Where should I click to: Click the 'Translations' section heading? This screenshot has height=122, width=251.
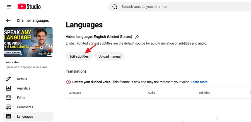(76, 71)
